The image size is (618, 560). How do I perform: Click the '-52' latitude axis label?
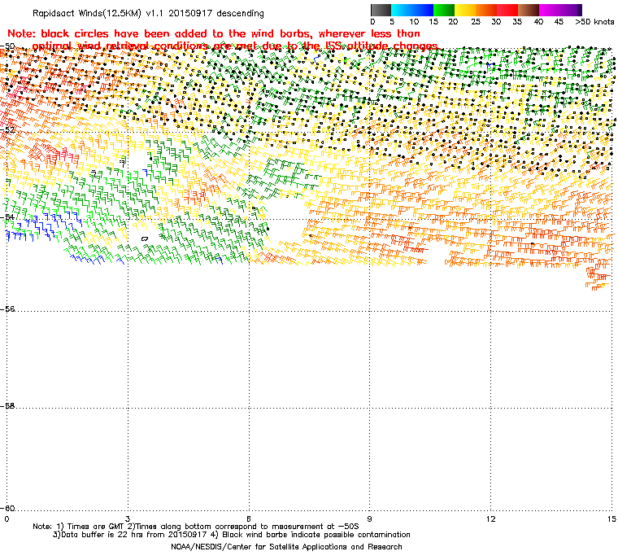(7, 130)
